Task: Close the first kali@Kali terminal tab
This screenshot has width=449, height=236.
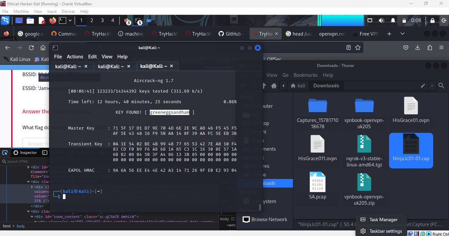Action: 86,66
